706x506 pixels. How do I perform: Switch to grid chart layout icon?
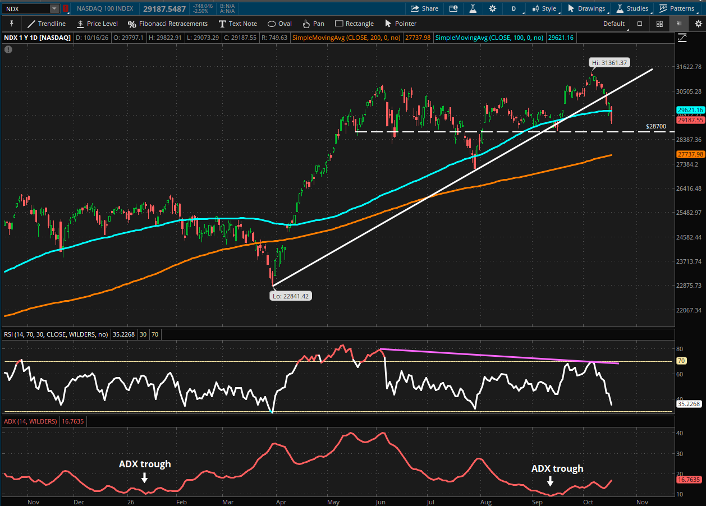coord(659,24)
